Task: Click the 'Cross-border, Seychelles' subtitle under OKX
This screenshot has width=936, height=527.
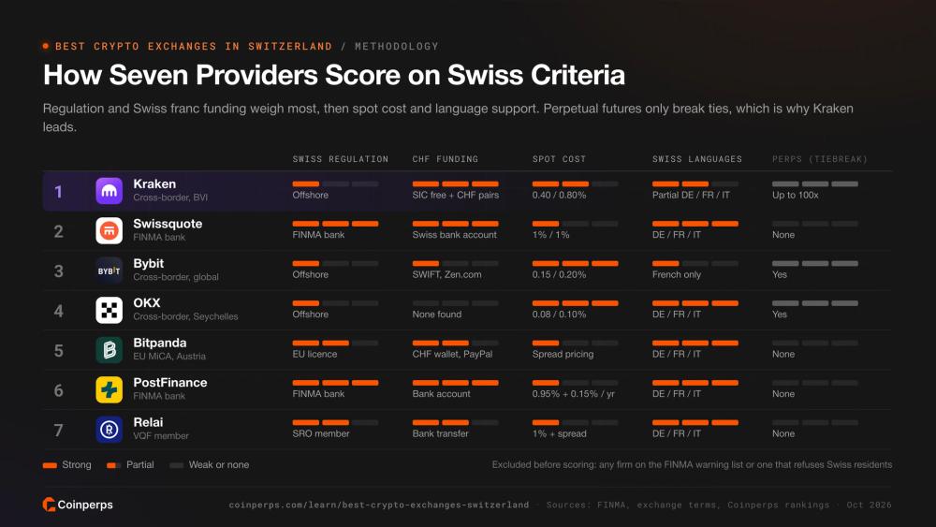Action: pos(185,316)
